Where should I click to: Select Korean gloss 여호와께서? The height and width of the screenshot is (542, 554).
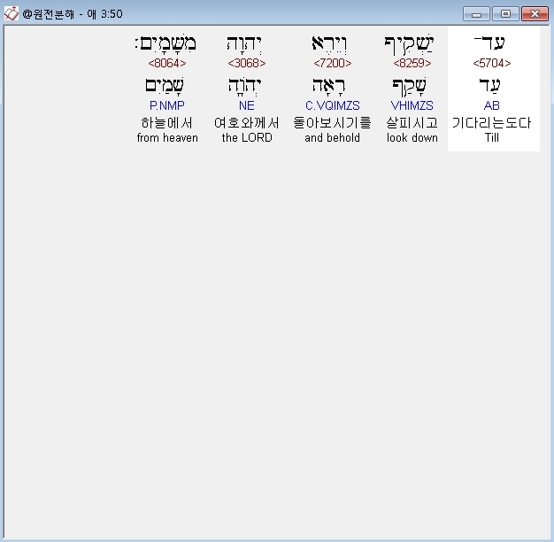coord(247,123)
